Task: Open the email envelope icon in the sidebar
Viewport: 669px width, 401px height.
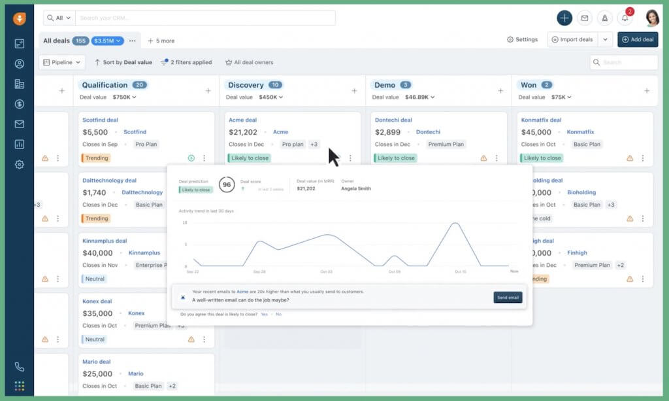Action: point(19,124)
